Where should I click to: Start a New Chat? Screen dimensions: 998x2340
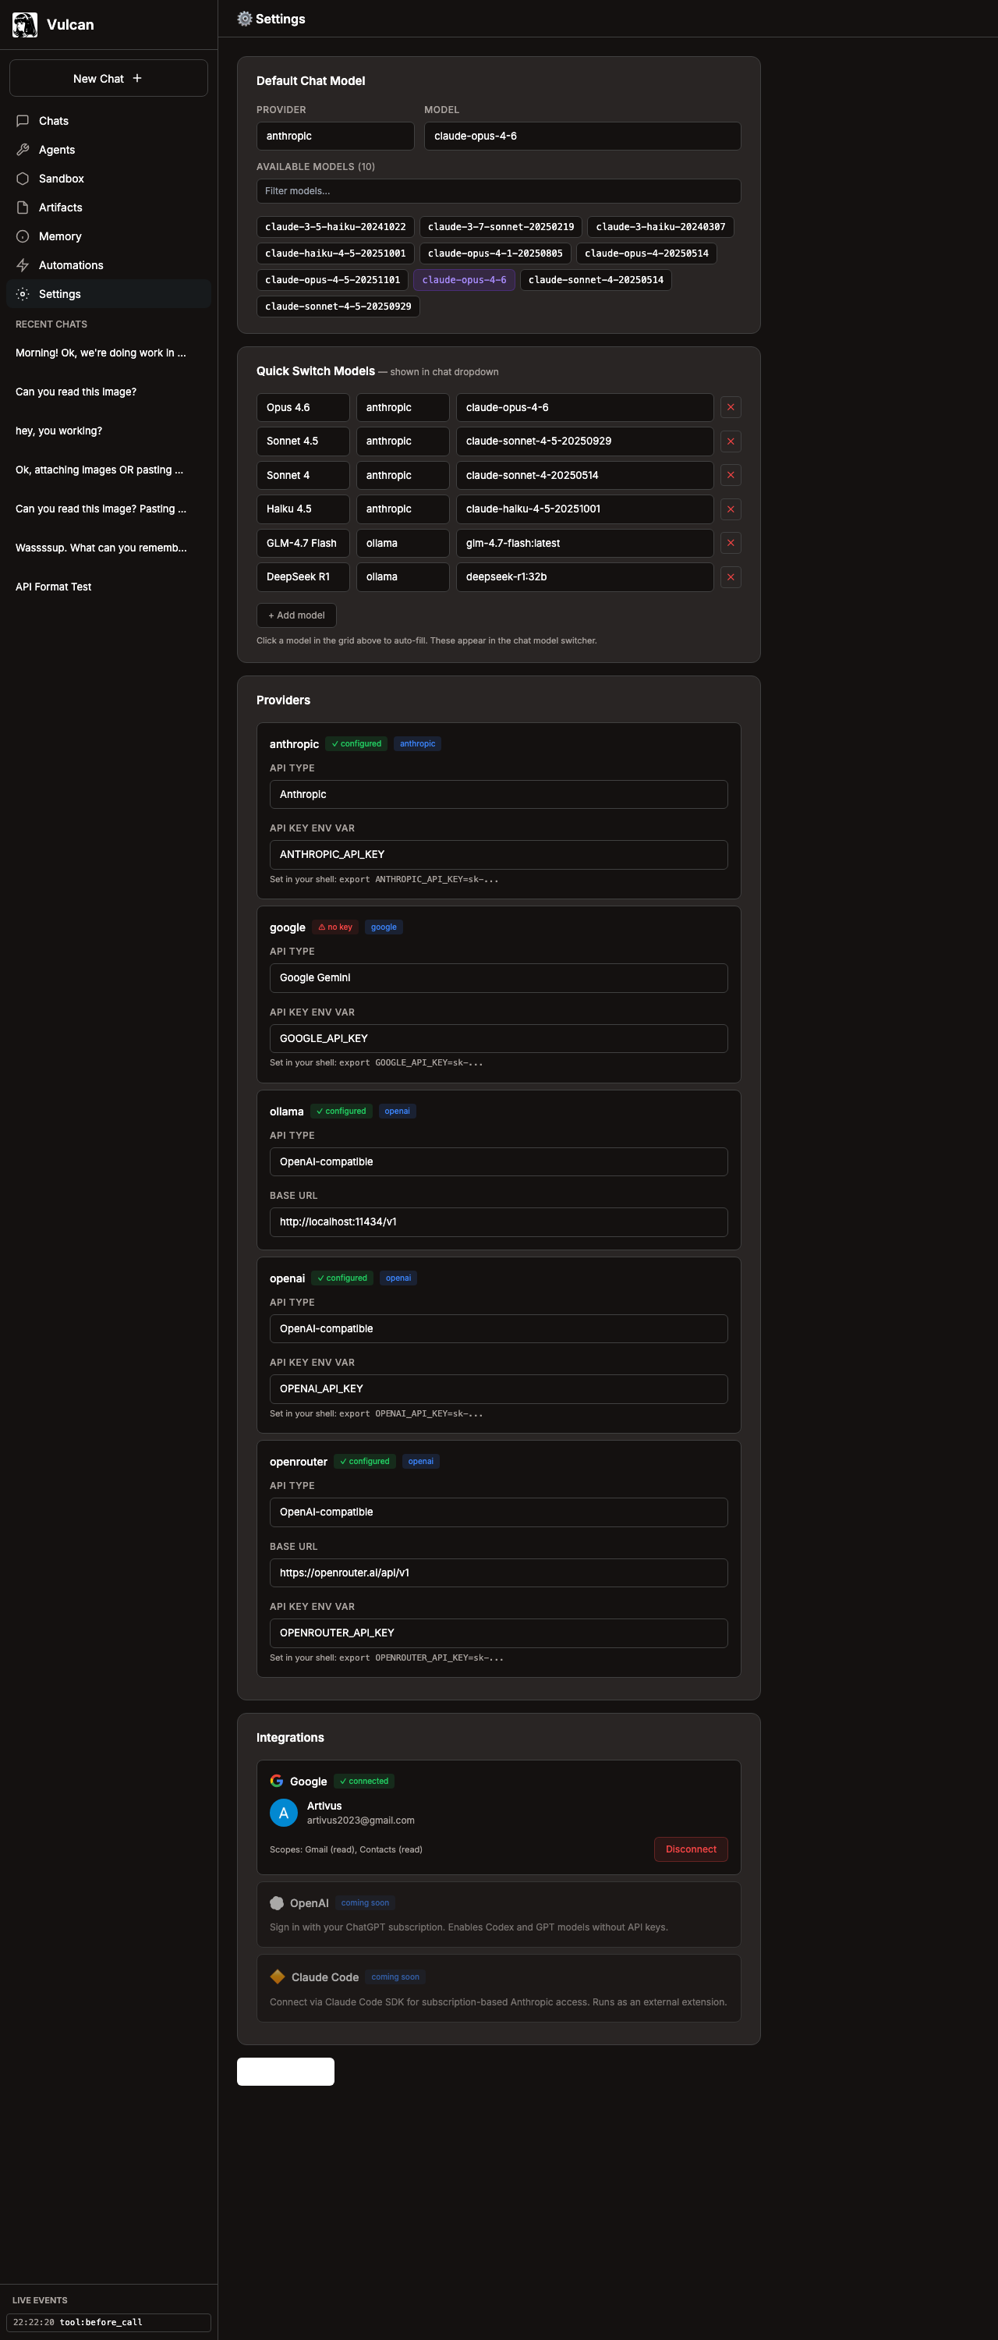click(108, 78)
